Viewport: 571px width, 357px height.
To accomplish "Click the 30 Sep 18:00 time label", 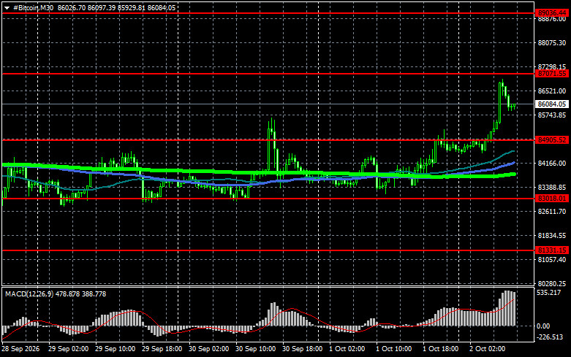I will tap(302, 349).
